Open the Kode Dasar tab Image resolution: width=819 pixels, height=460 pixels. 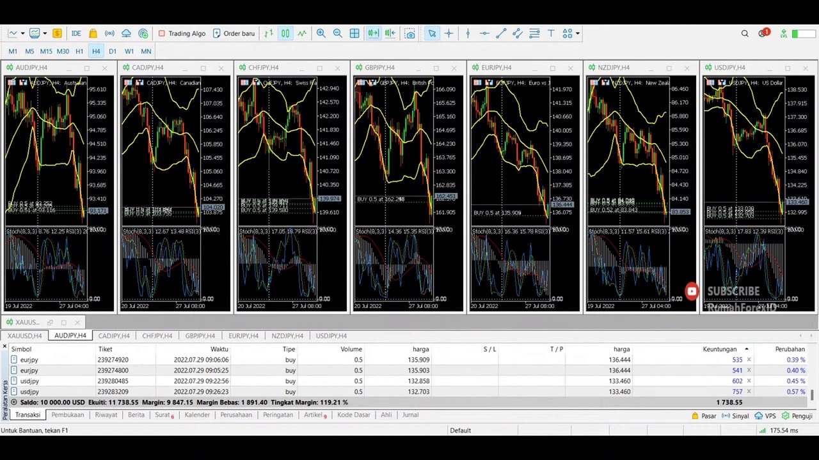[354, 415]
